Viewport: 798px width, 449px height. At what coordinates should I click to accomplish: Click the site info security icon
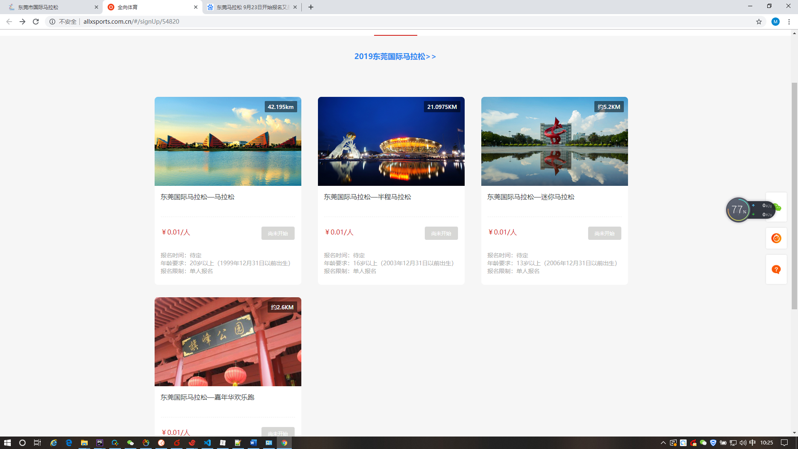pyautogui.click(x=52, y=22)
